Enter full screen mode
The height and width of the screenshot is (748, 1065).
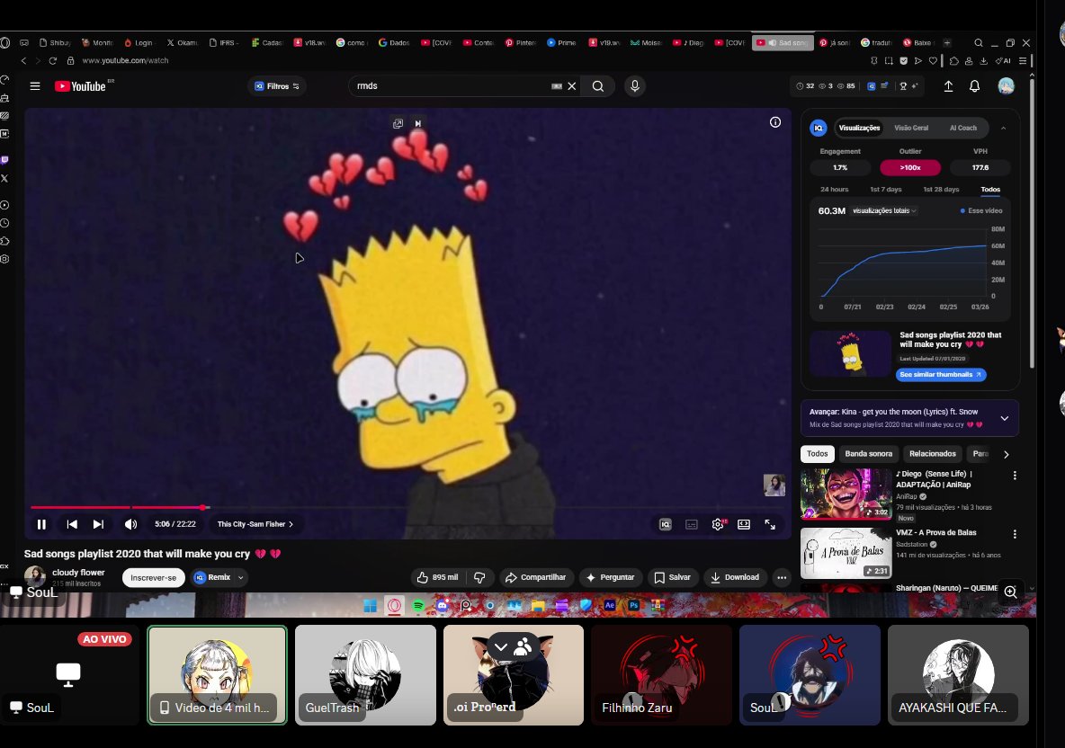coord(770,524)
